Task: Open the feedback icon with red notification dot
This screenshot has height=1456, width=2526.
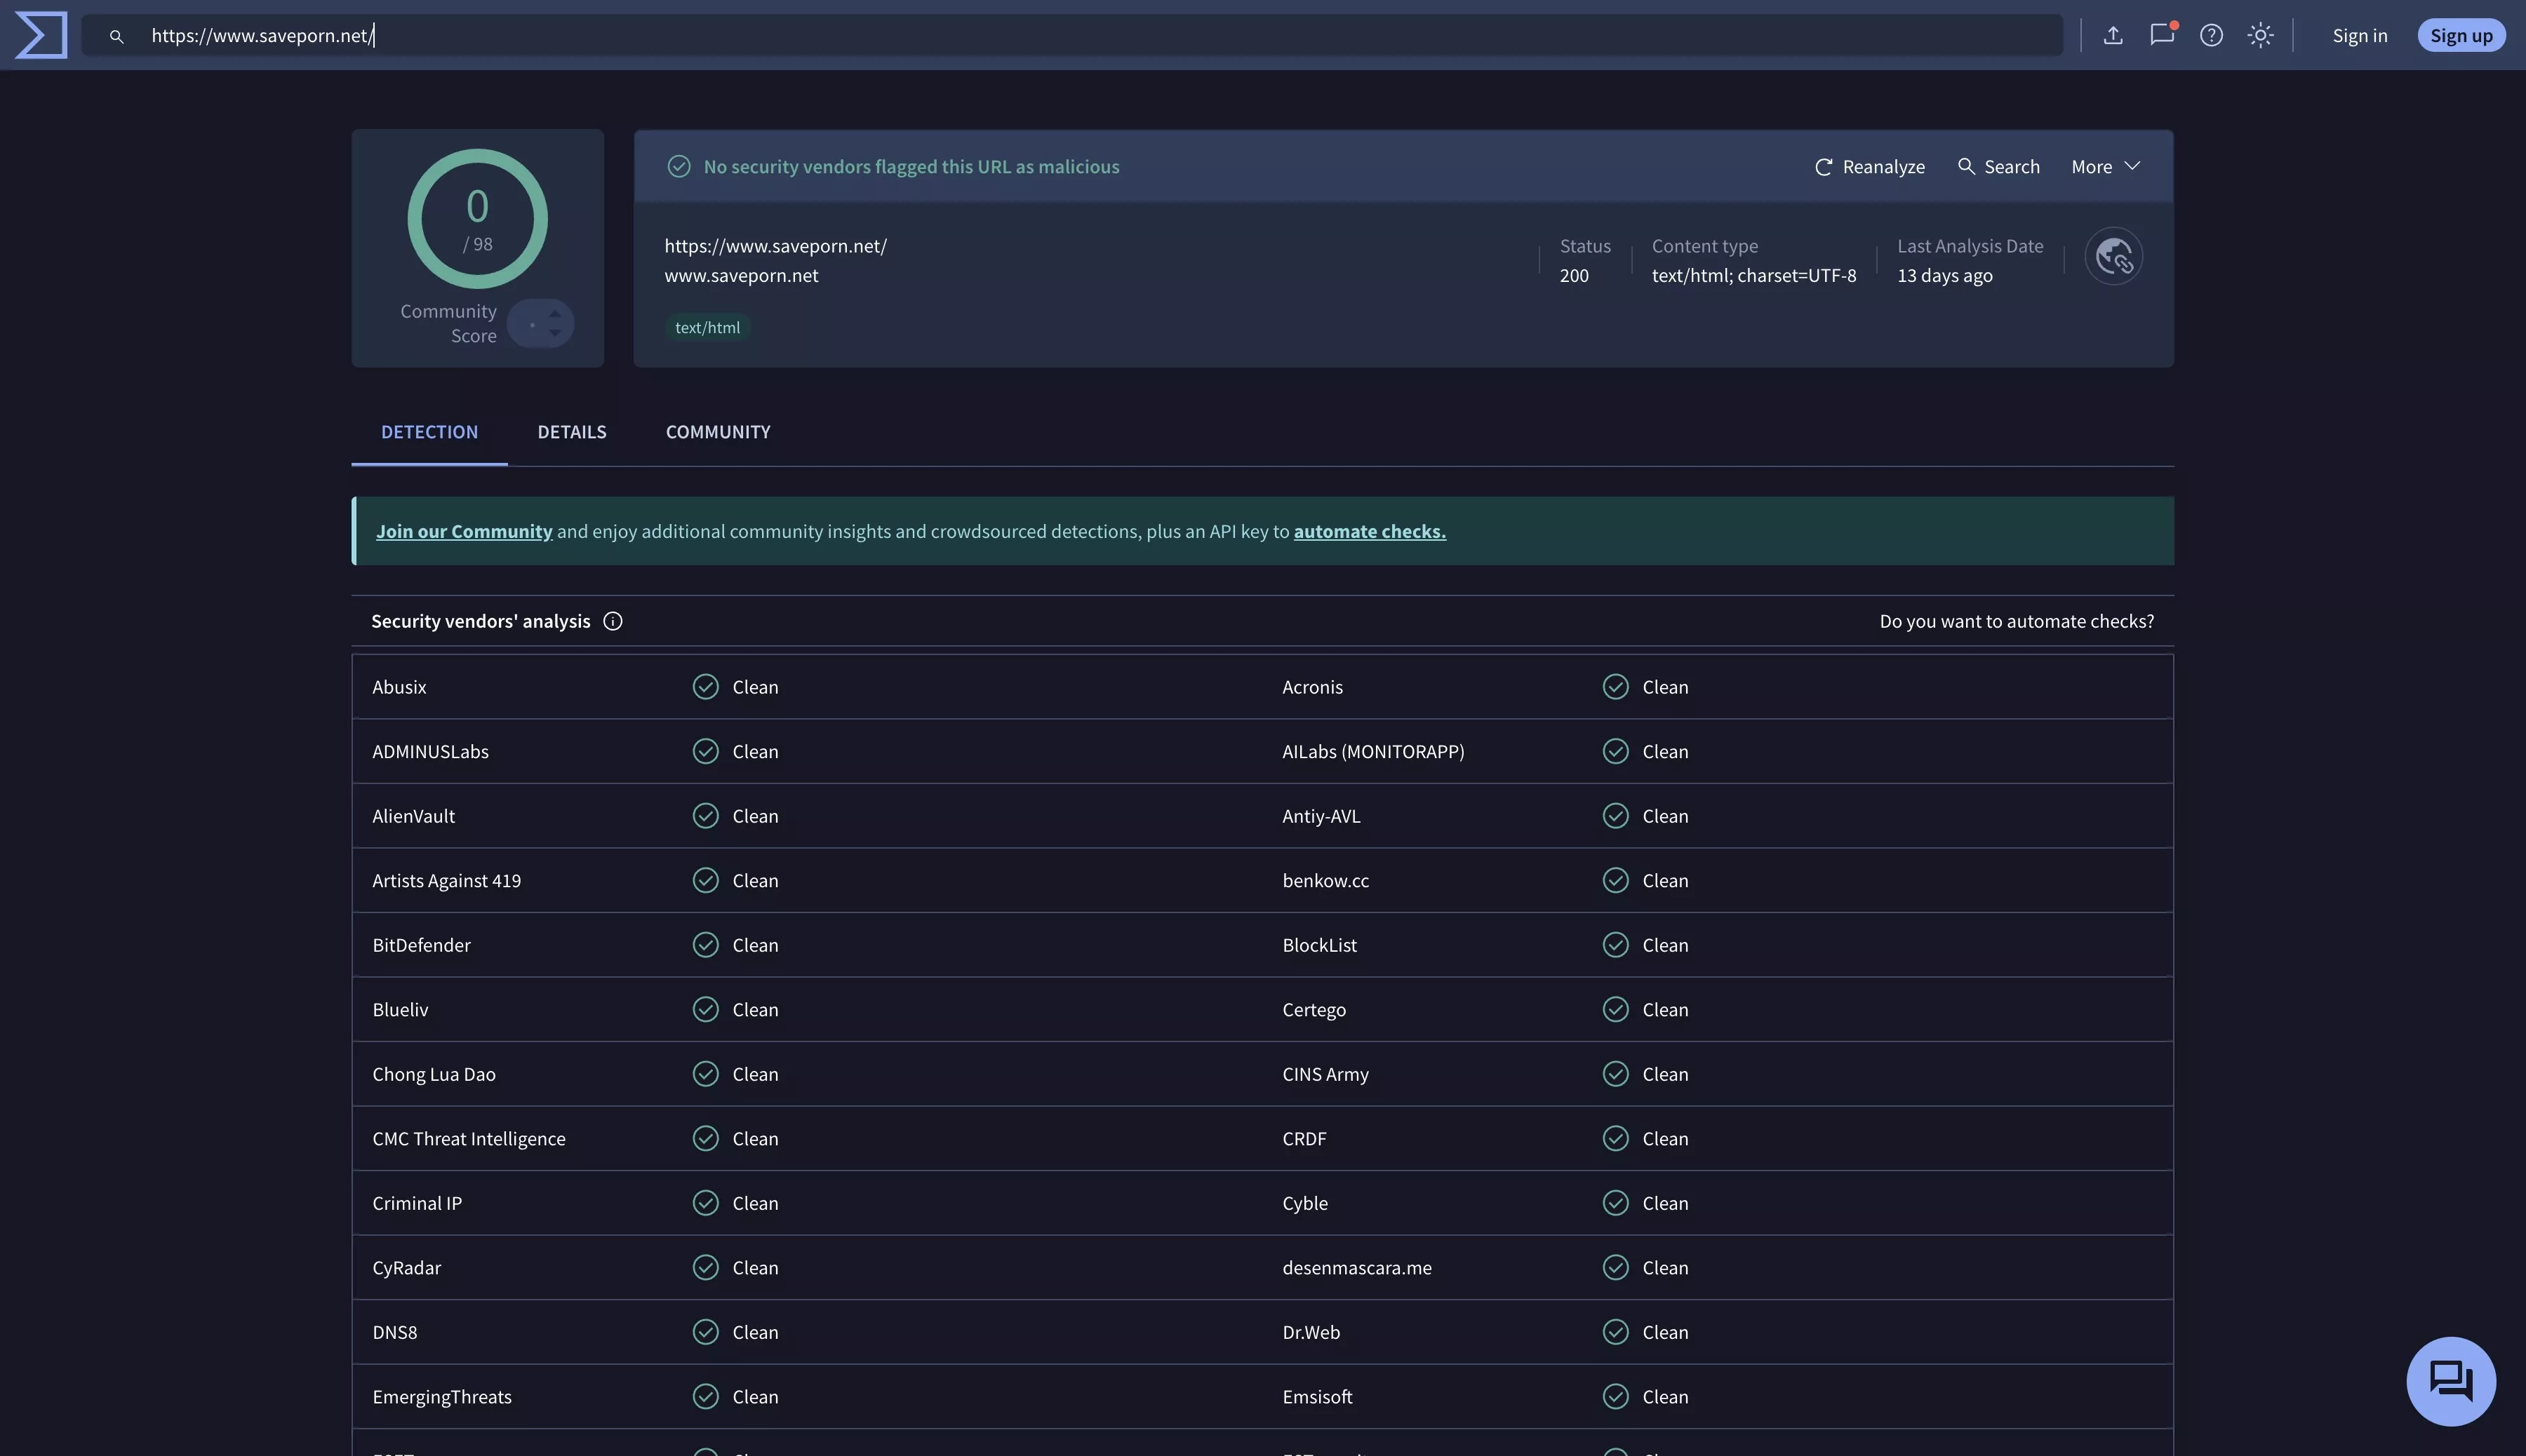Action: click(x=2161, y=35)
